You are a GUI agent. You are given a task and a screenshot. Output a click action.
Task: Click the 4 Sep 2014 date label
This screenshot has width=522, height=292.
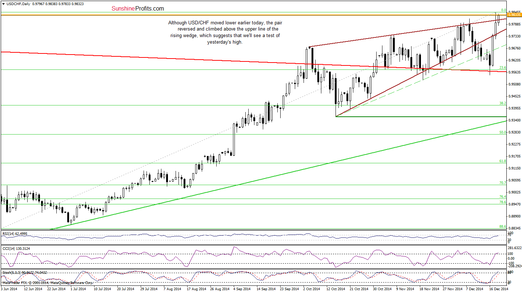[242, 289]
